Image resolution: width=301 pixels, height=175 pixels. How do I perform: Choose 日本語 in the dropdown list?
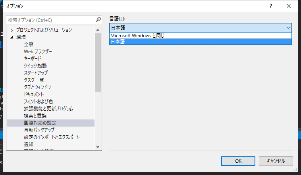(201, 42)
